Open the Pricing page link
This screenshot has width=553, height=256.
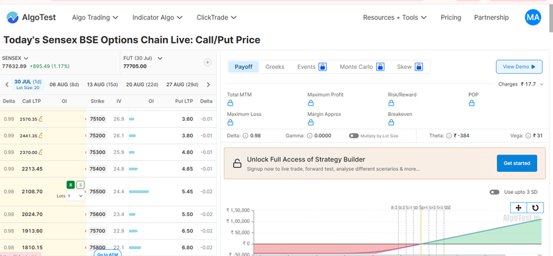point(451,17)
